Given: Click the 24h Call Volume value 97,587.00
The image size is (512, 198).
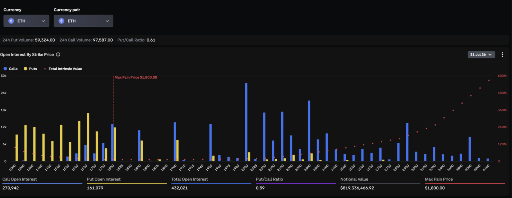Looking at the screenshot, I should coord(103,40).
